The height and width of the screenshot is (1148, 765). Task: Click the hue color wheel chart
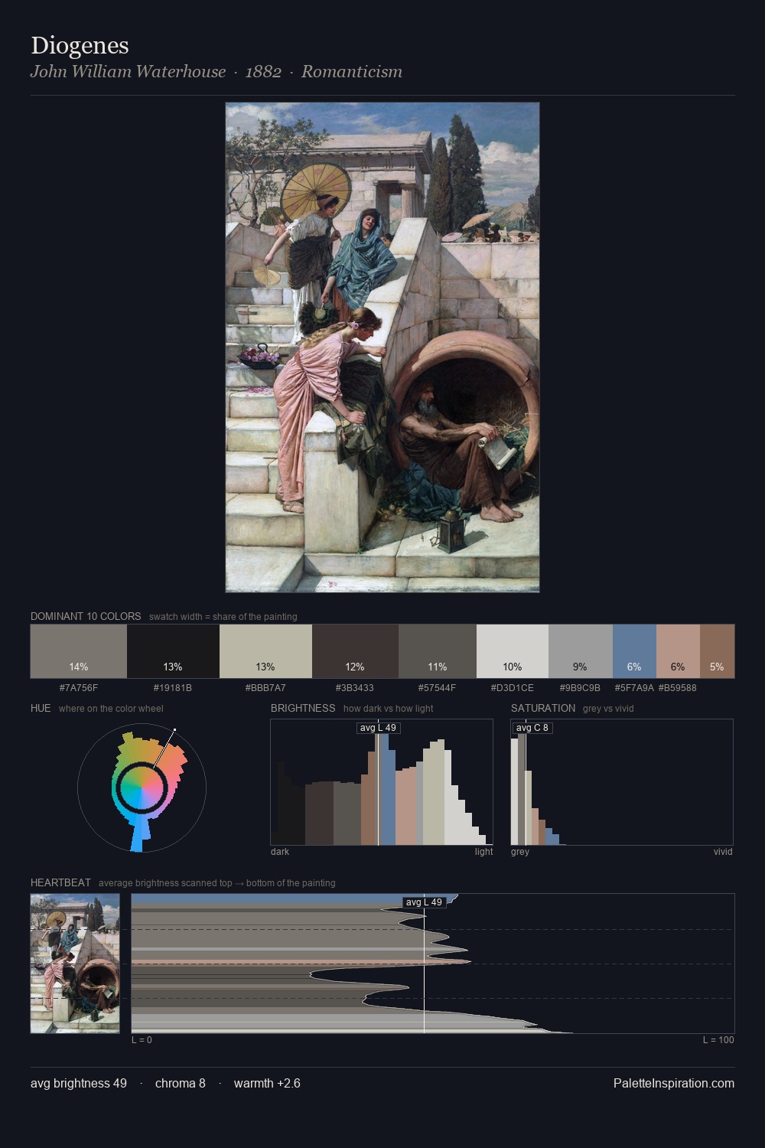(142, 788)
